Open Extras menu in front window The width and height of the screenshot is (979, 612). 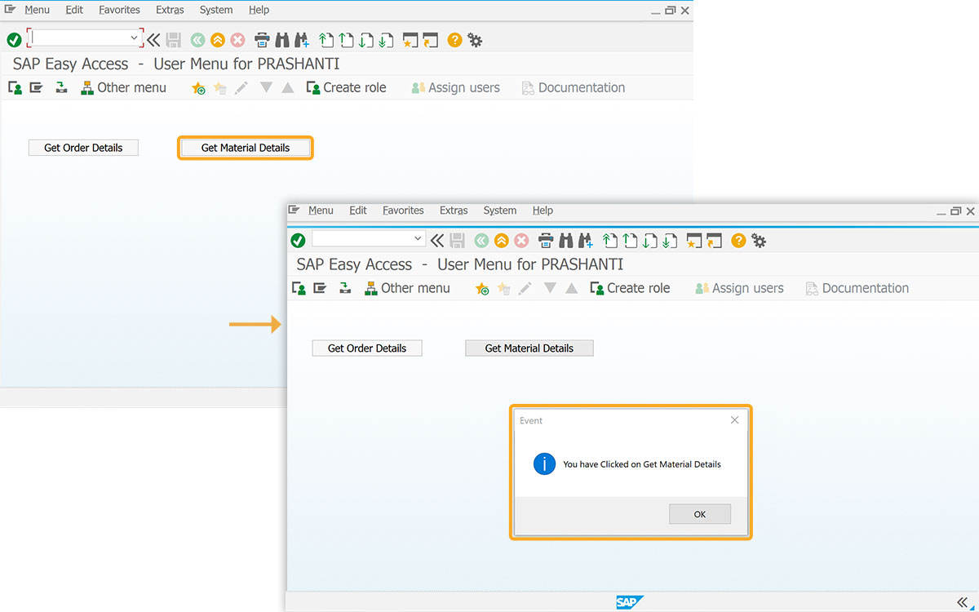click(454, 211)
